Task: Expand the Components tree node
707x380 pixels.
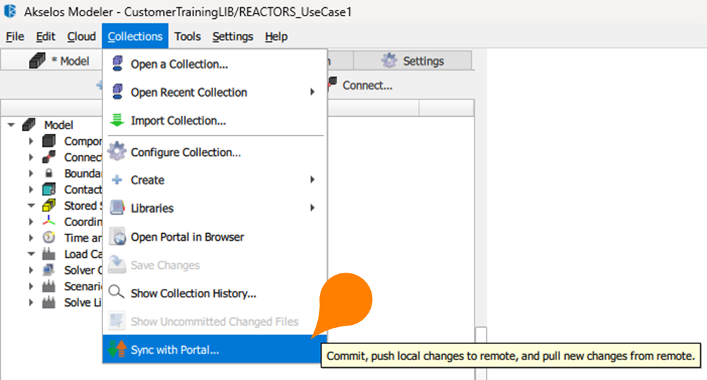Action: coord(30,141)
